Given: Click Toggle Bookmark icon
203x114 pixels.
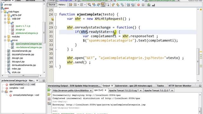Looking at the screenshot, I should pyautogui.click(x=122, y=5).
